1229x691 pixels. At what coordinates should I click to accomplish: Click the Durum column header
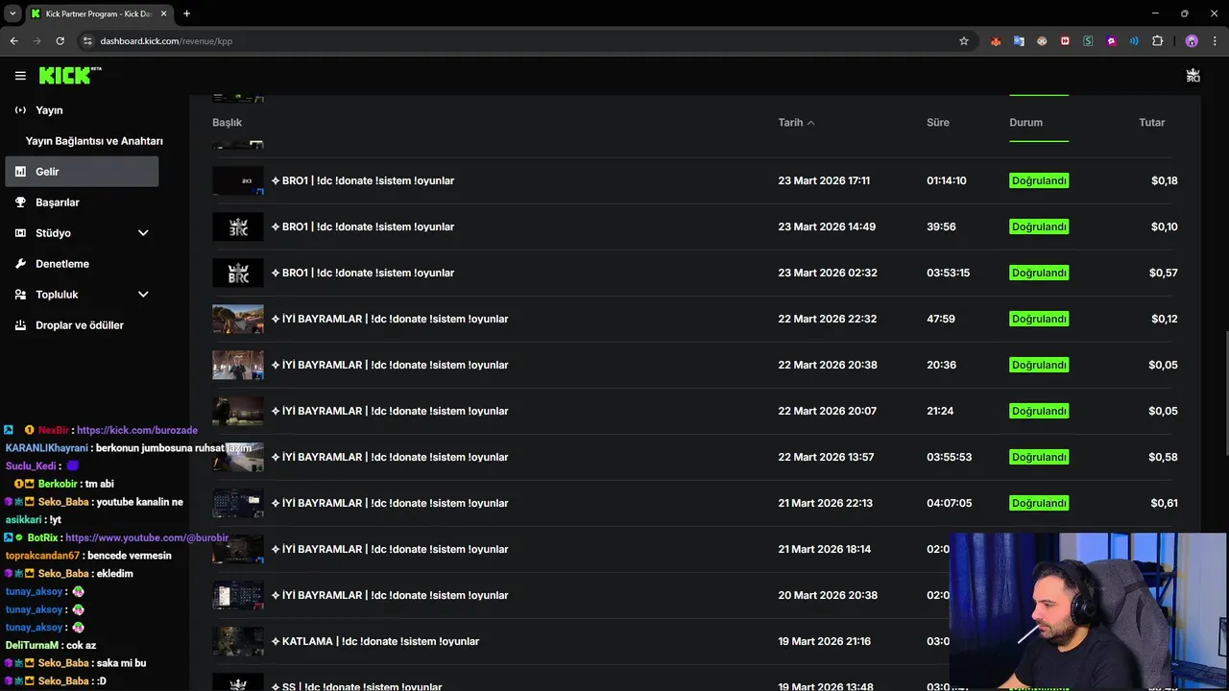pos(1025,123)
